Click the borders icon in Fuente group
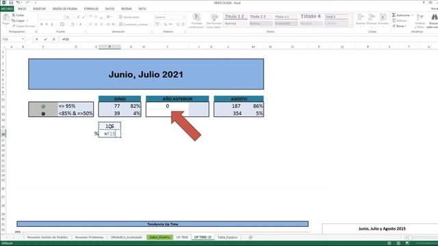438x246 pixels. click(62, 25)
